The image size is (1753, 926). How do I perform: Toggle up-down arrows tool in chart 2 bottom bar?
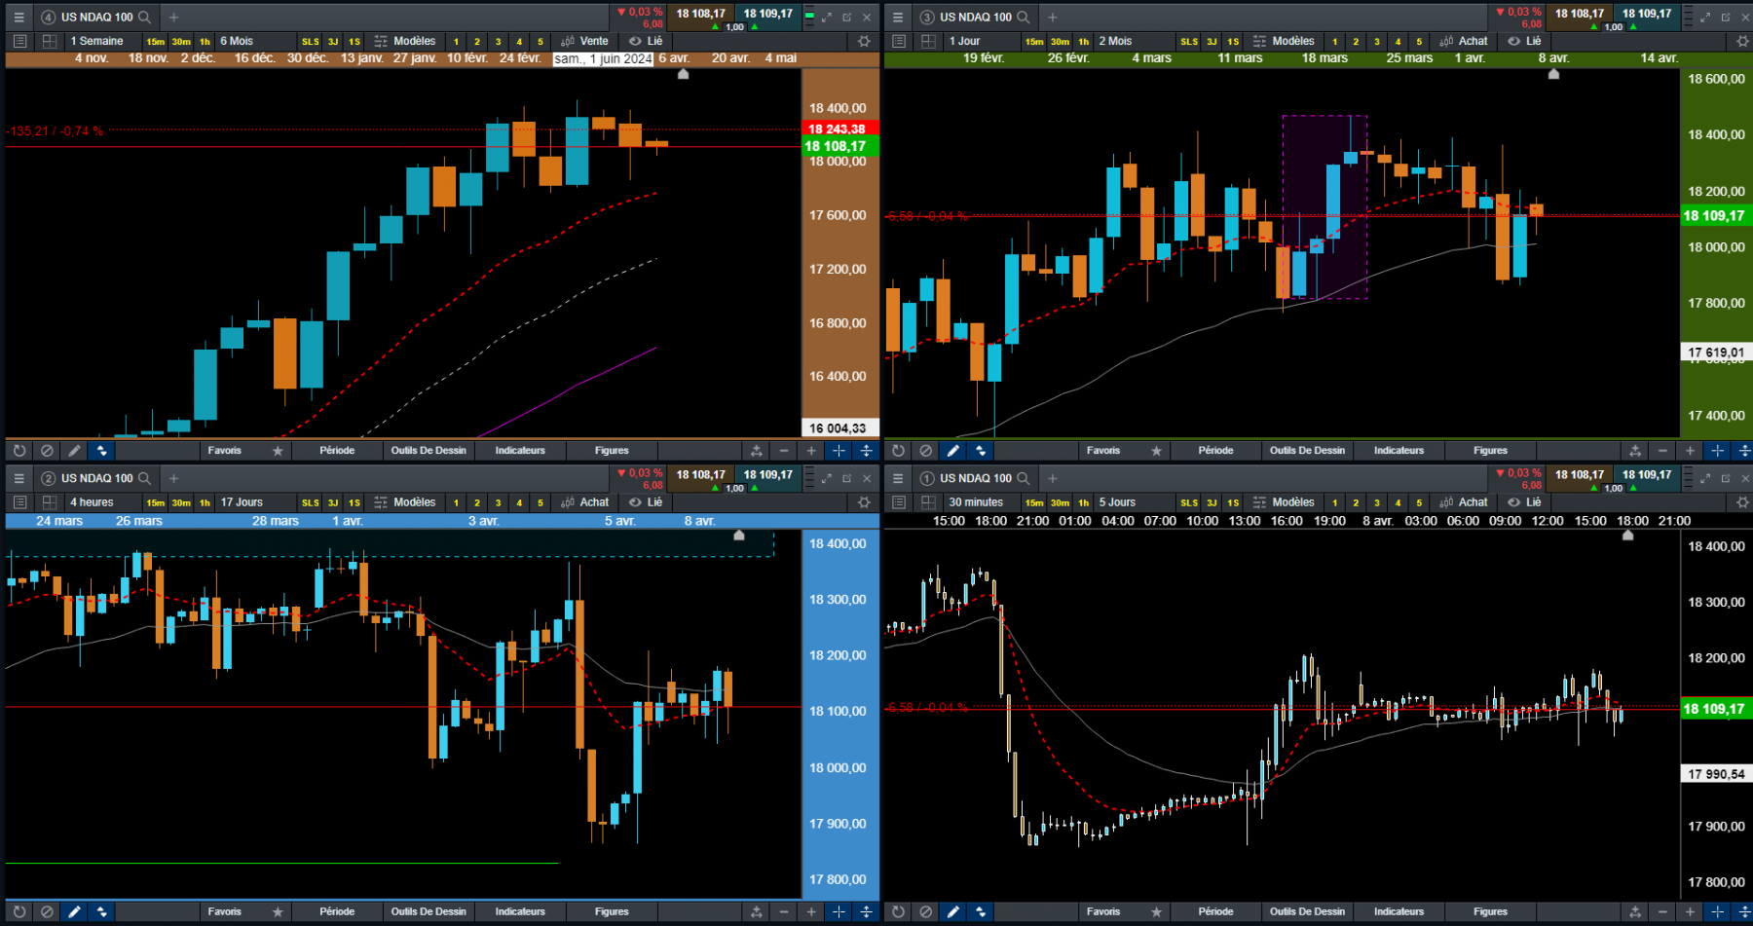(x=102, y=912)
